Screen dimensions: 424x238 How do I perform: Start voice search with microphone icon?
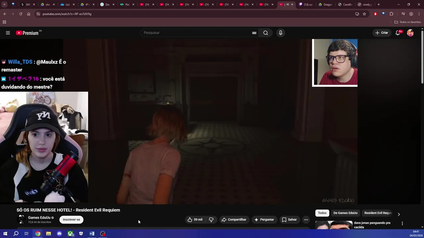click(281, 33)
